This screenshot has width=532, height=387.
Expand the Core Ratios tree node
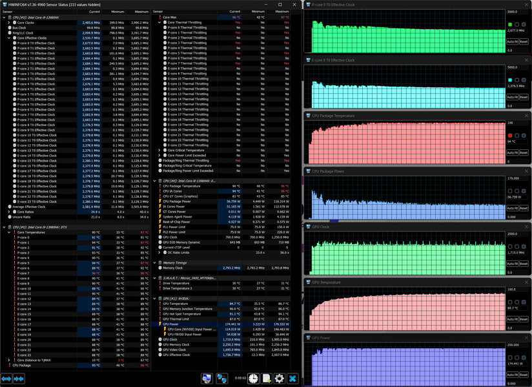pyautogui.click(x=9, y=212)
